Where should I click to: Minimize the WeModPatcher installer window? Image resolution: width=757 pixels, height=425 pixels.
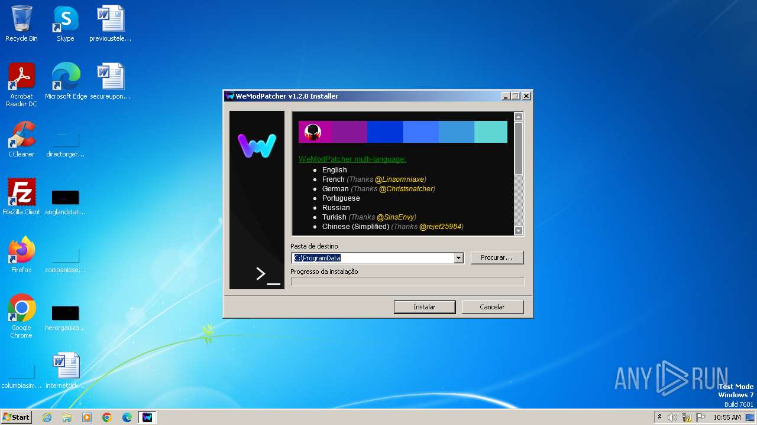(506, 96)
